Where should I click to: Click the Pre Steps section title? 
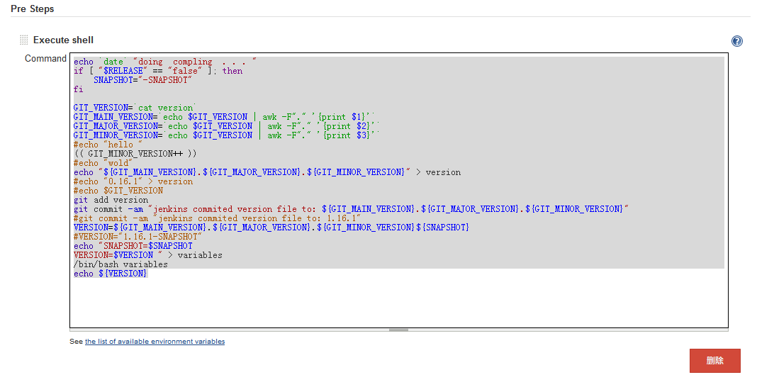[33, 9]
